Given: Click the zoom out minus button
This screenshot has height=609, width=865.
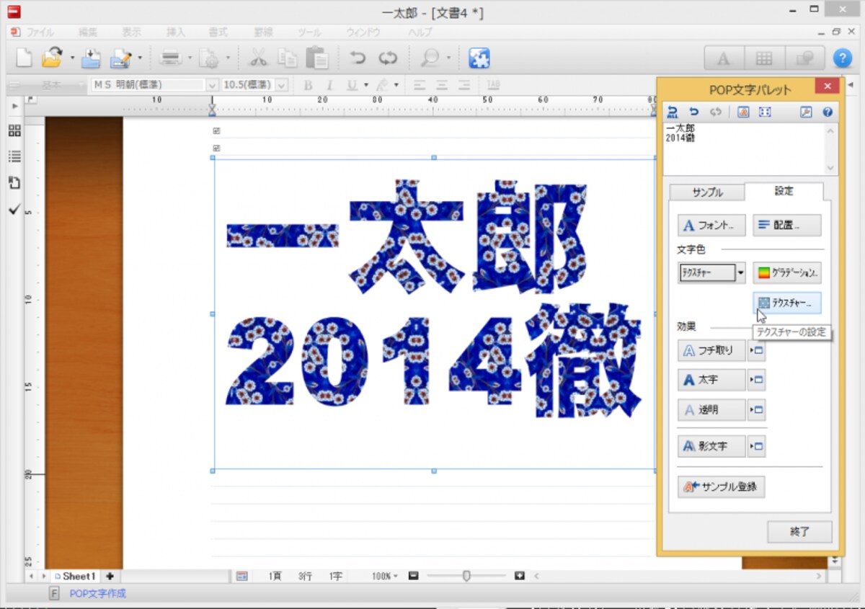Looking at the screenshot, I should (413, 576).
